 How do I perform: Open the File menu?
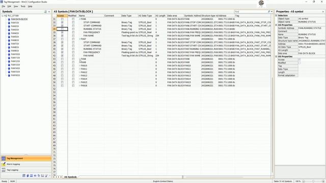[4, 7]
